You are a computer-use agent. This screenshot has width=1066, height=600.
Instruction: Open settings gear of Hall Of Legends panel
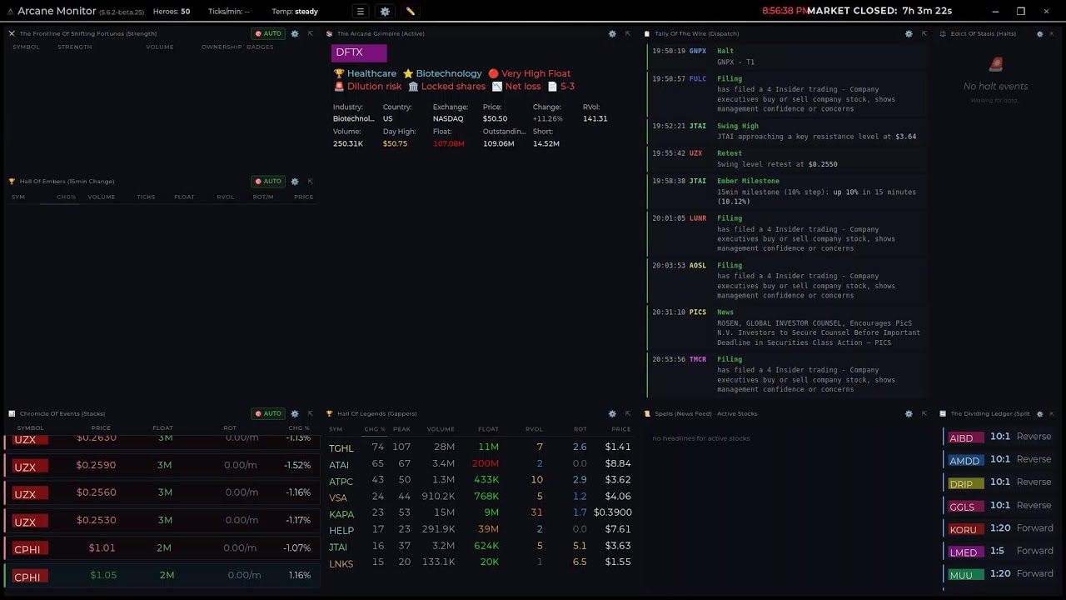click(x=612, y=413)
